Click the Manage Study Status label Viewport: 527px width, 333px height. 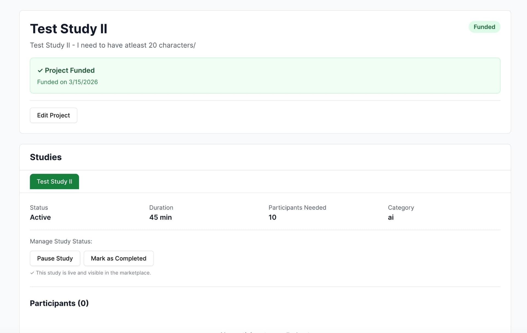tap(61, 241)
